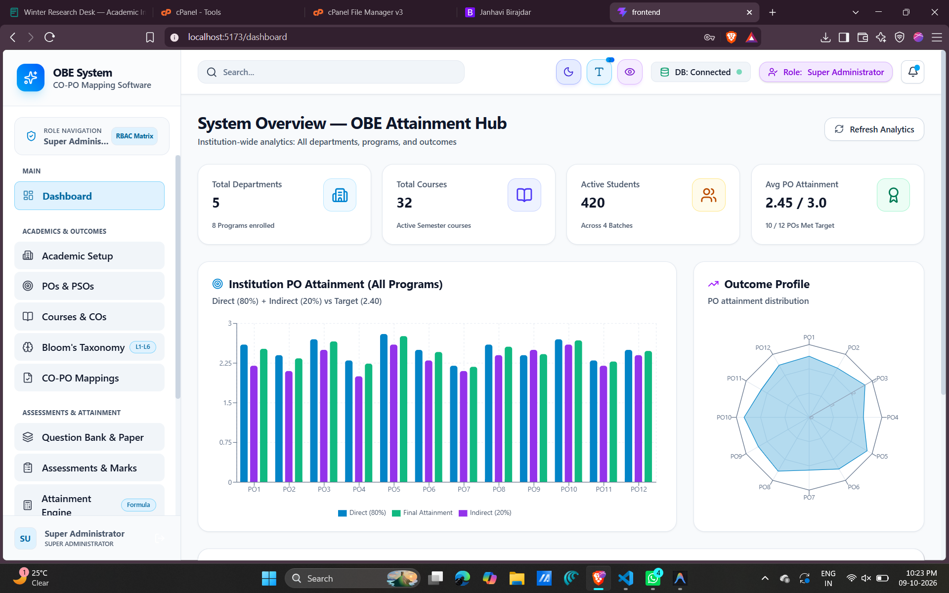Viewport: 949px width, 593px height.
Task: Open the Brave Rewards triangle icon
Action: (x=751, y=37)
